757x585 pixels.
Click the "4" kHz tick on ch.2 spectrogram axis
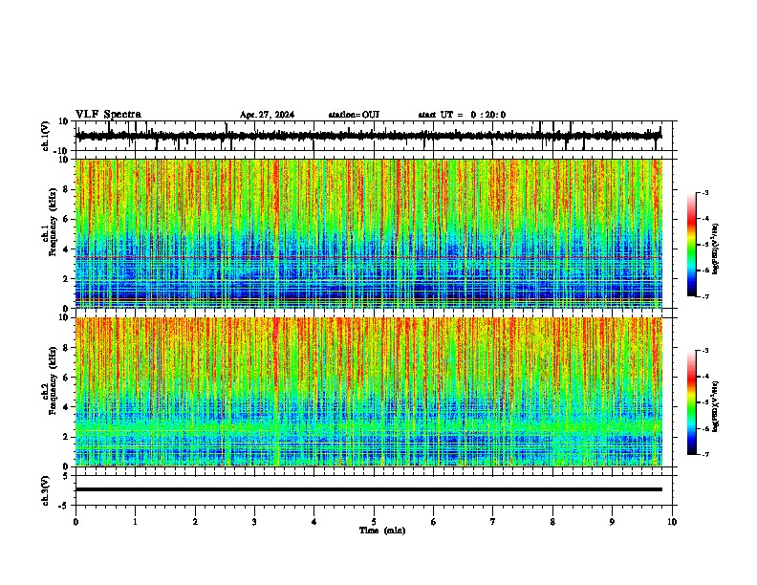pyautogui.click(x=67, y=407)
